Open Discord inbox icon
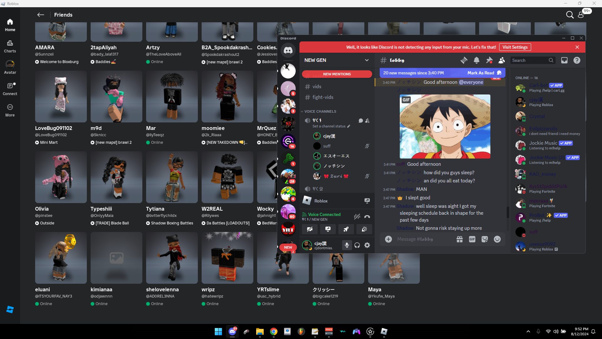 (x=564, y=60)
